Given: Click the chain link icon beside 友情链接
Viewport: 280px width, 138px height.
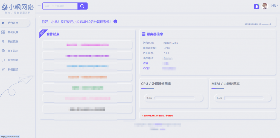Looking at the screenshot, I should [x=3, y=70].
